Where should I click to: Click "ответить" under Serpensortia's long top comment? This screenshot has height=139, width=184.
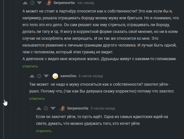[30, 66]
